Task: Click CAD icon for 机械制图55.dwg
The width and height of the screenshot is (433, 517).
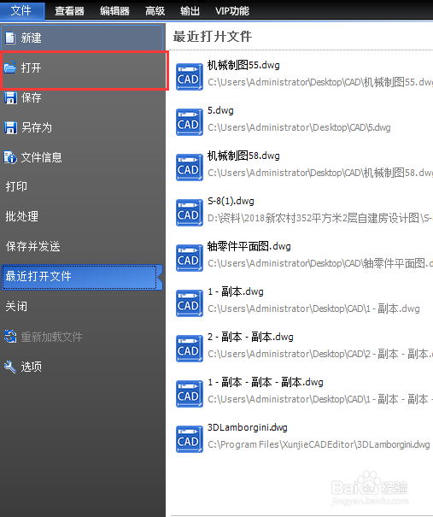Action: 189,77
